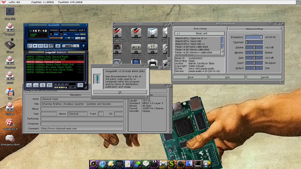The height and width of the screenshot is (169, 301).
Task: Toggle the EQ button in BackAMP
Action: (x=78, y=38)
